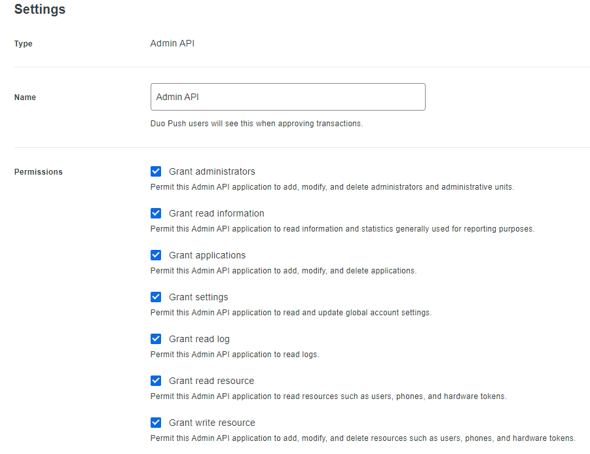Click the Settings heading
Screen dimensions: 590x454
40,10
